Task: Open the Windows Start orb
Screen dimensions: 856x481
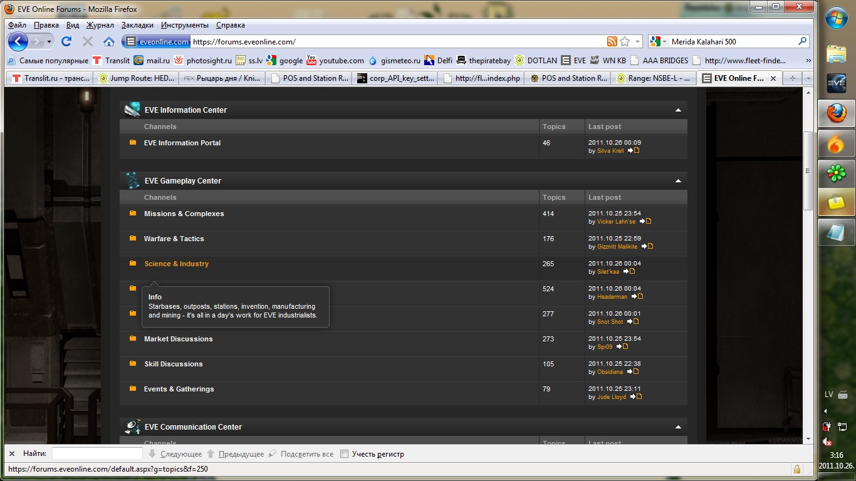Action: click(x=837, y=19)
